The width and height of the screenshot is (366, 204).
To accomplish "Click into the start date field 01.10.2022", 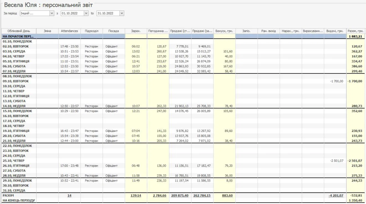I will pos(72,13).
